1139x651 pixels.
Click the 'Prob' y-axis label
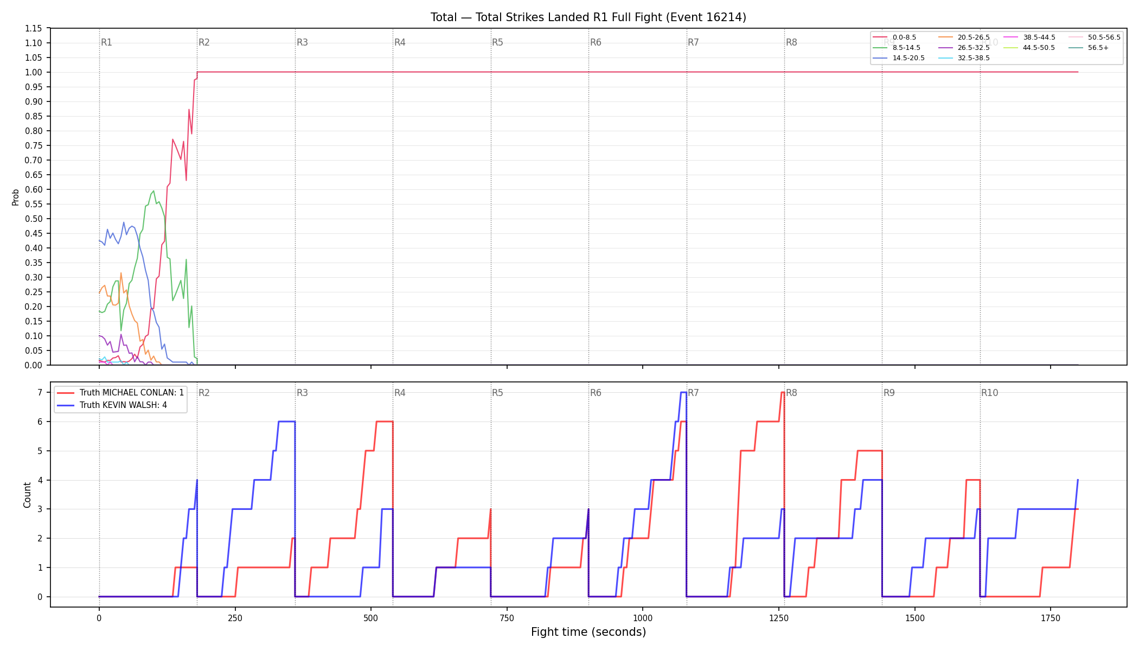(16, 197)
